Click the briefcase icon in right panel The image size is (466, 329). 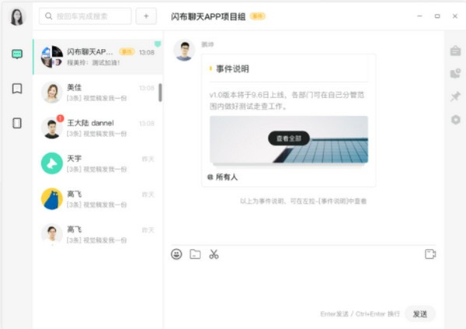[455, 51]
